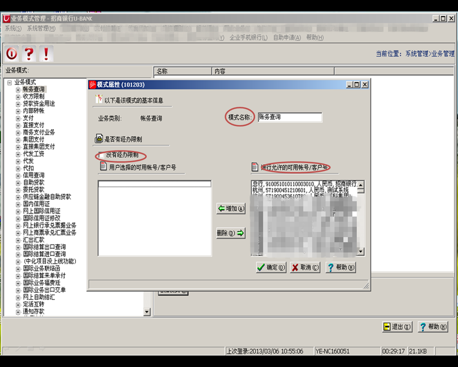Select 国内信用证 in the tree

pyautogui.click(x=36, y=204)
